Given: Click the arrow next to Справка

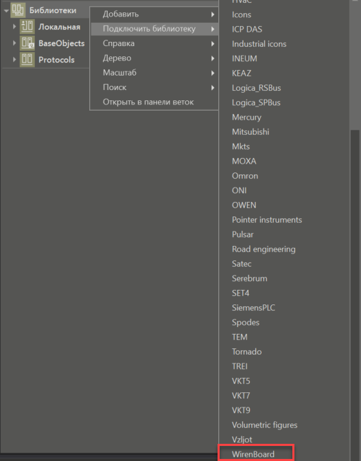Looking at the screenshot, I should tap(213, 44).
